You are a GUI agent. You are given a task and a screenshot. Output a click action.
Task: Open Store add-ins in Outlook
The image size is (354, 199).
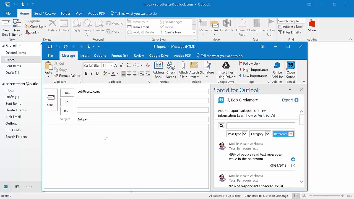click(x=312, y=26)
